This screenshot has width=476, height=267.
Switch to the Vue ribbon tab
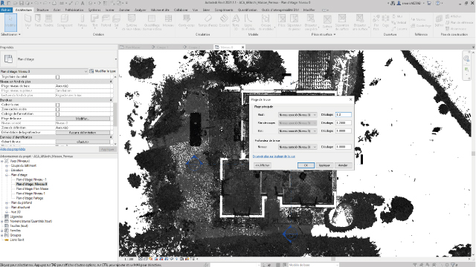[195, 10]
